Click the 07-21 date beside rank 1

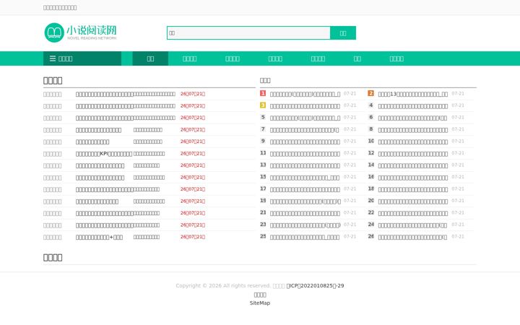[x=350, y=93]
